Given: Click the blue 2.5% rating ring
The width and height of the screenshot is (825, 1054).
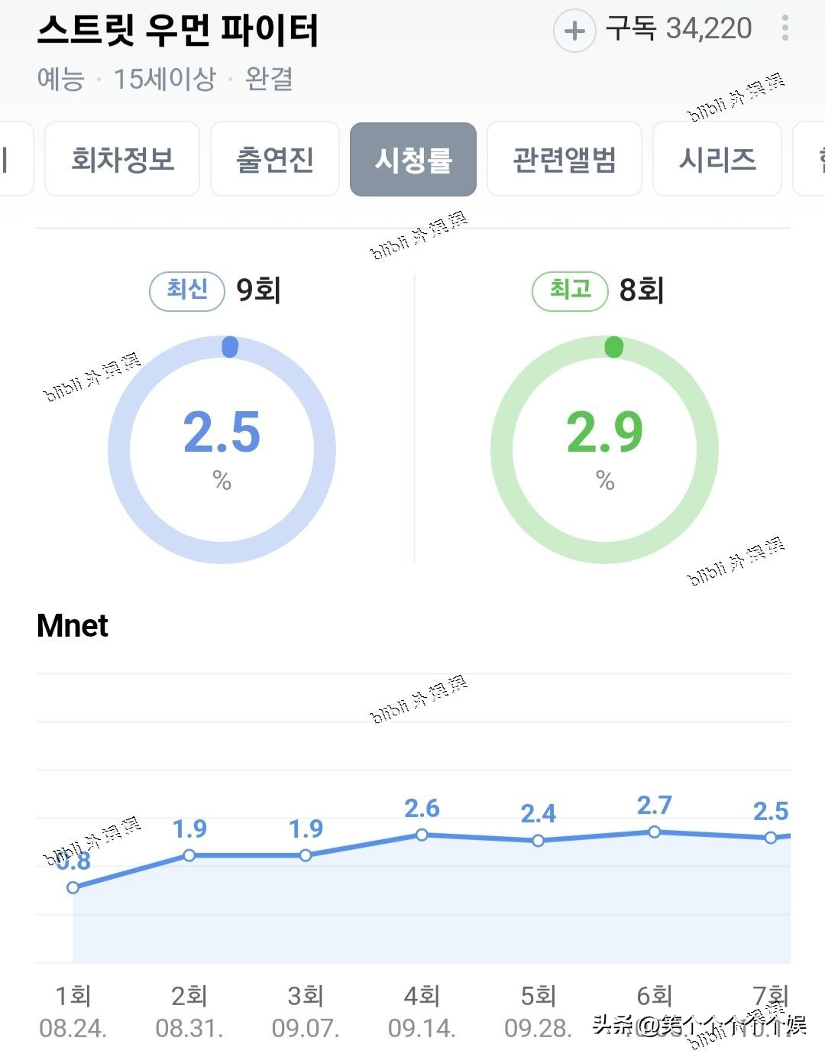Looking at the screenshot, I should point(222,449).
